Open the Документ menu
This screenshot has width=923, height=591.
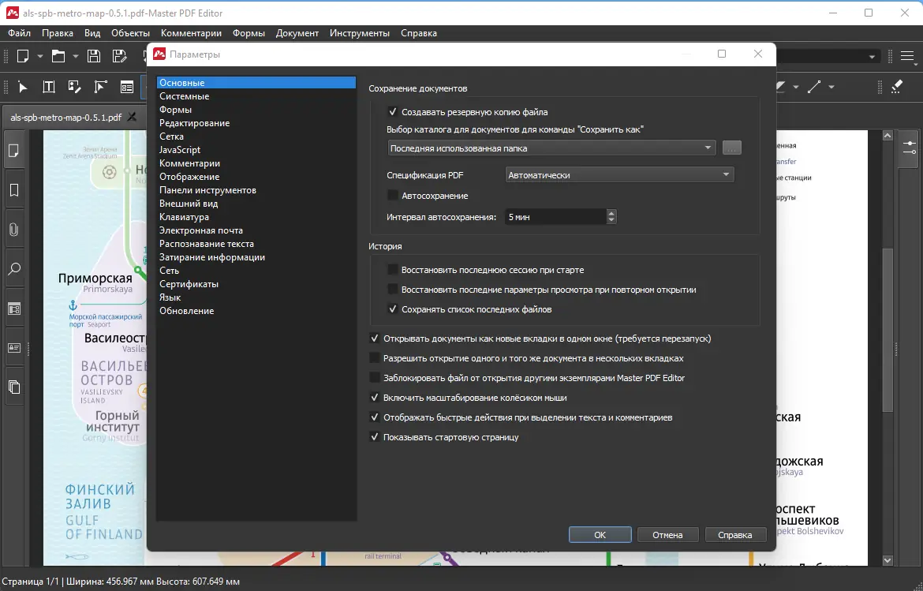[x=297, y=33]
